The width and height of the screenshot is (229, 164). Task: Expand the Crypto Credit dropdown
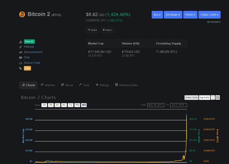[x=209, y=15]
